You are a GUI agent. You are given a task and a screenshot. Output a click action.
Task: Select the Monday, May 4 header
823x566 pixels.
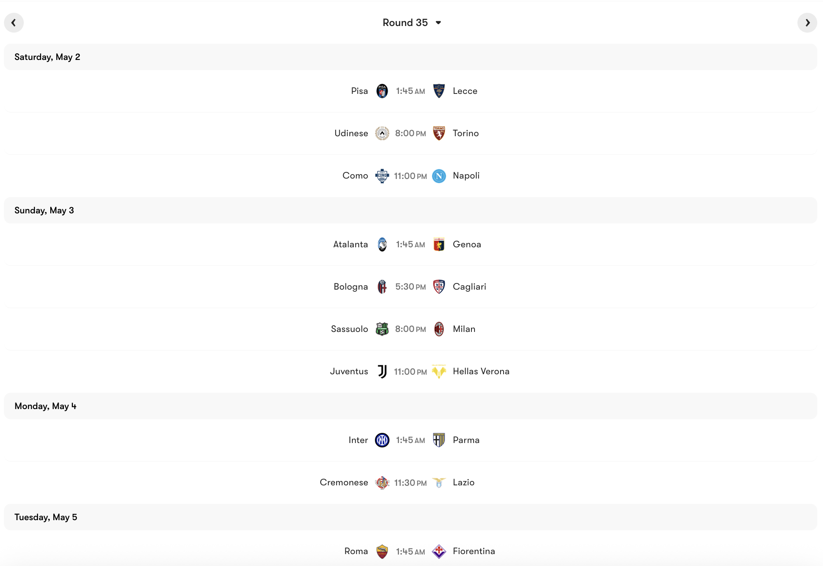click(x=45, y=406)
